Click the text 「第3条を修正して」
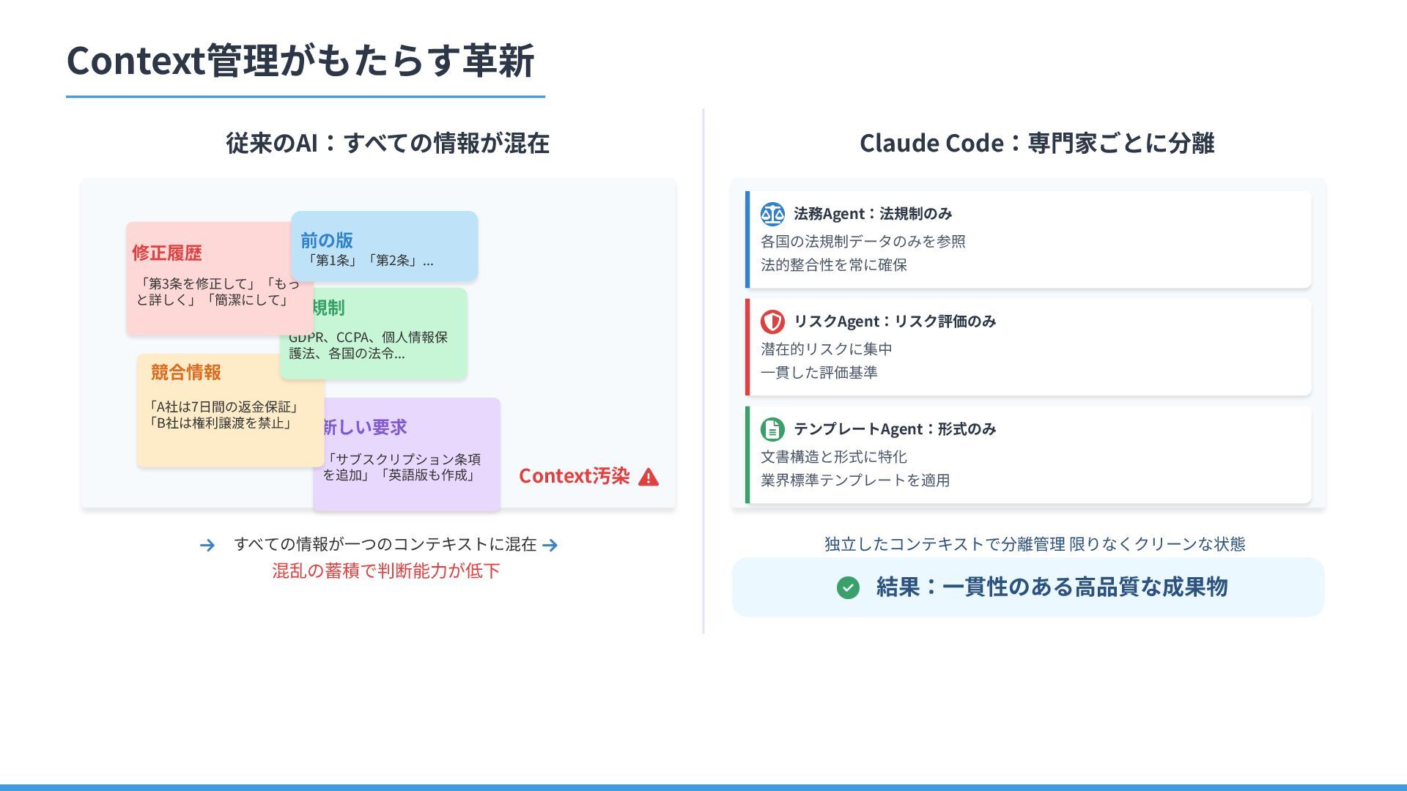The width and height of the screenshot is (1407, 791). [199, 283]
